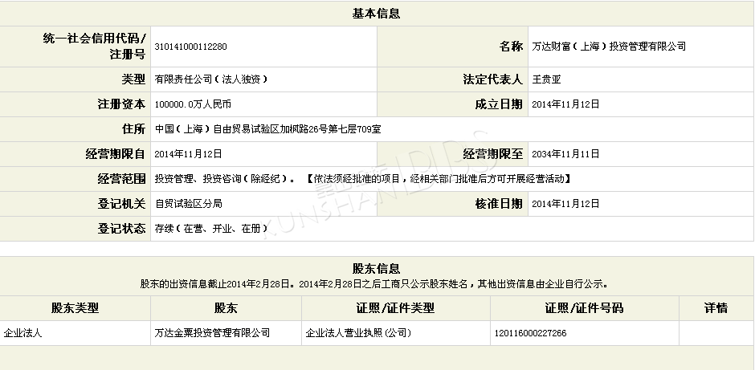Viewport: 755px width, 370px height.
Task: Click the 经营范围 label
Action: pos(121,179)
